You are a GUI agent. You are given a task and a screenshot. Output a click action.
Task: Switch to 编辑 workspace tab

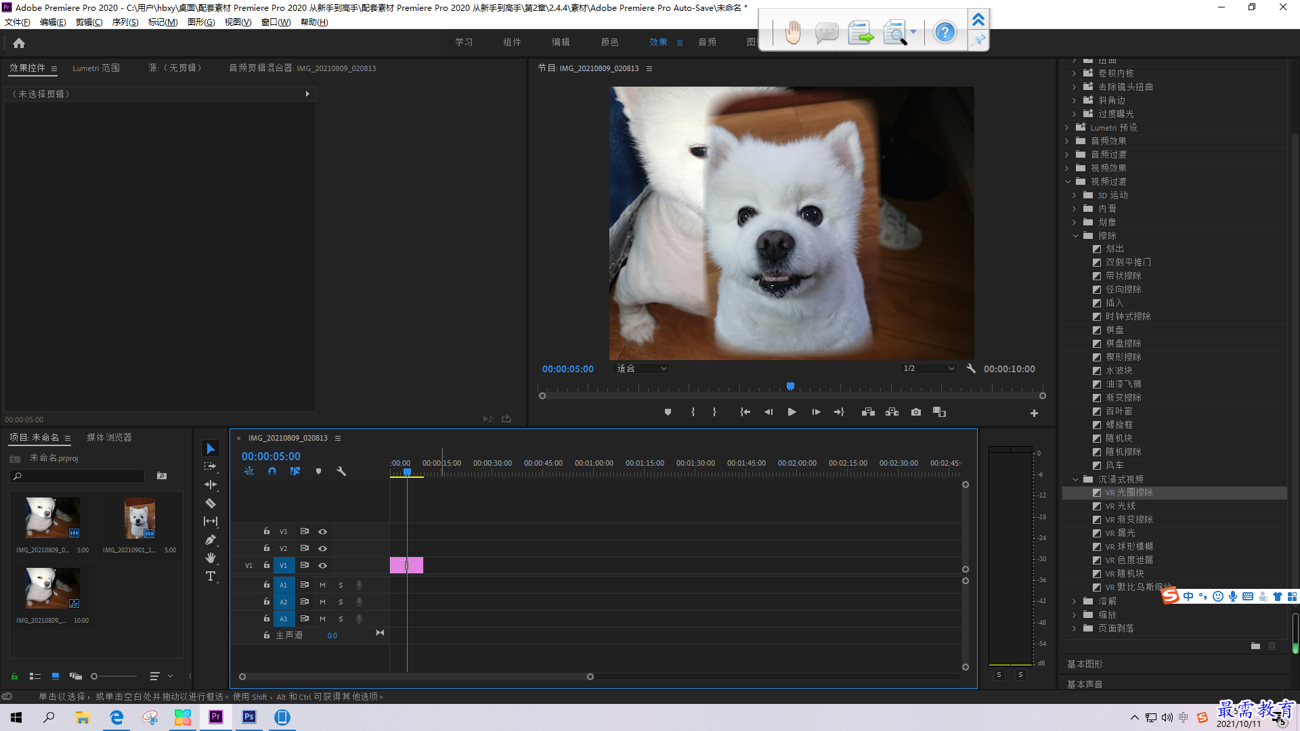tap(561, 42)
